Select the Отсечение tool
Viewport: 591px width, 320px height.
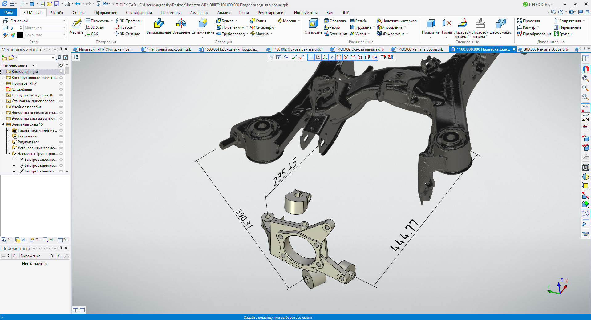336,34
